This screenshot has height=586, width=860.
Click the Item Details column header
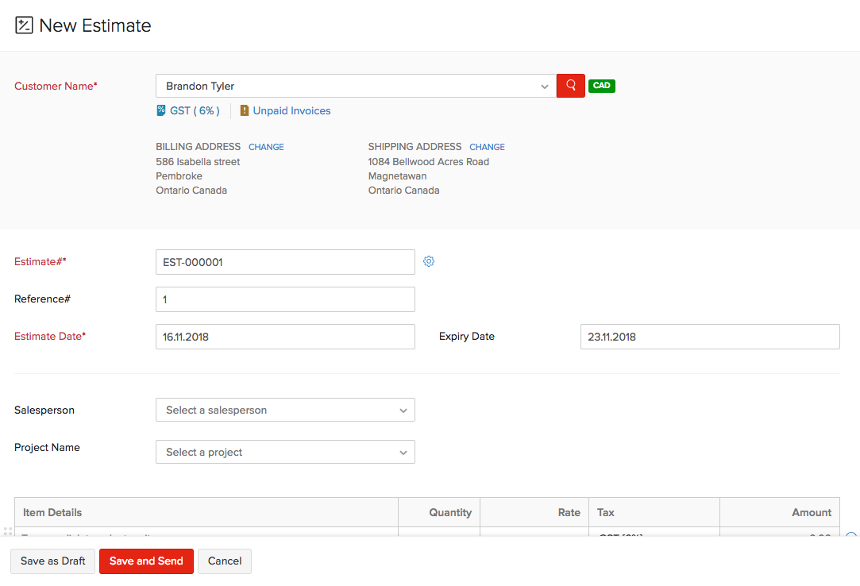click(x=52, y=513)
